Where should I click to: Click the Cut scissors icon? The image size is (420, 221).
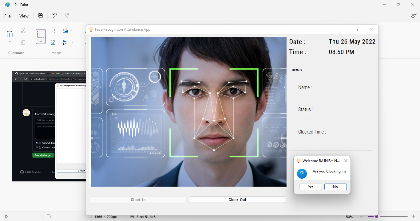23,31
